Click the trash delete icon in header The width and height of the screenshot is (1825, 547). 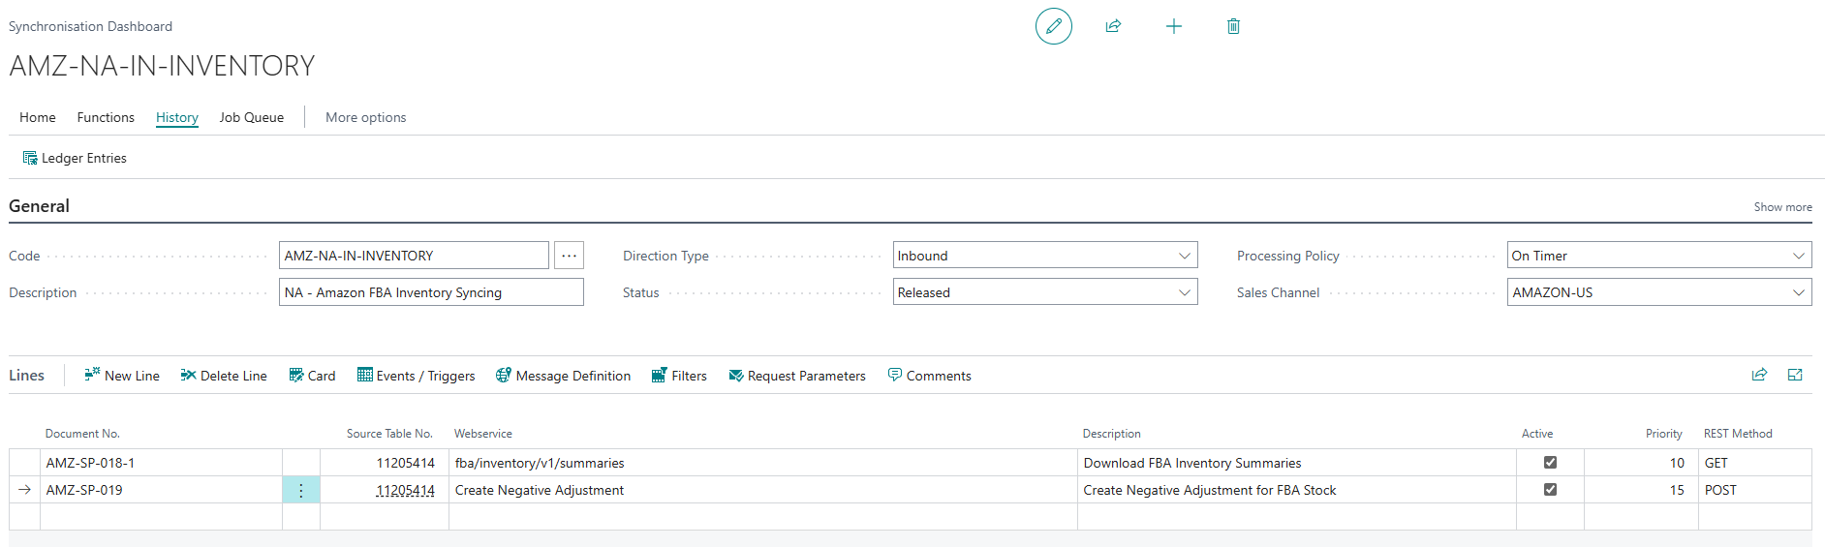pyautogui.click(x=1233, y=26)
